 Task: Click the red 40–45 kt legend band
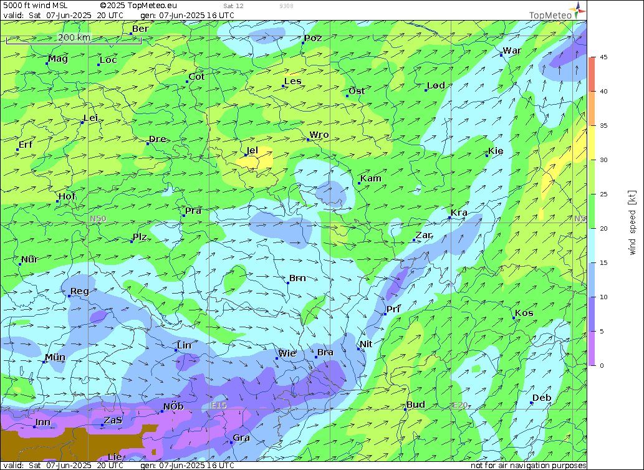(x=592, y=74)
